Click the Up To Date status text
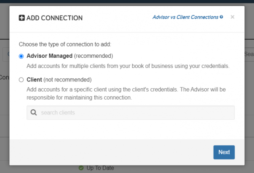Screen dimensions: 254x173 (x=100, y=168)
